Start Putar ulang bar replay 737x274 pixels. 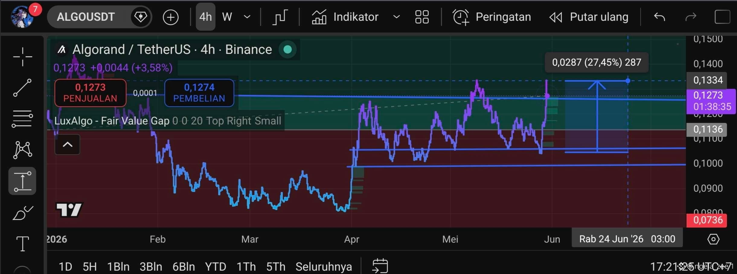pyautogui.click(x=589, y=17)
